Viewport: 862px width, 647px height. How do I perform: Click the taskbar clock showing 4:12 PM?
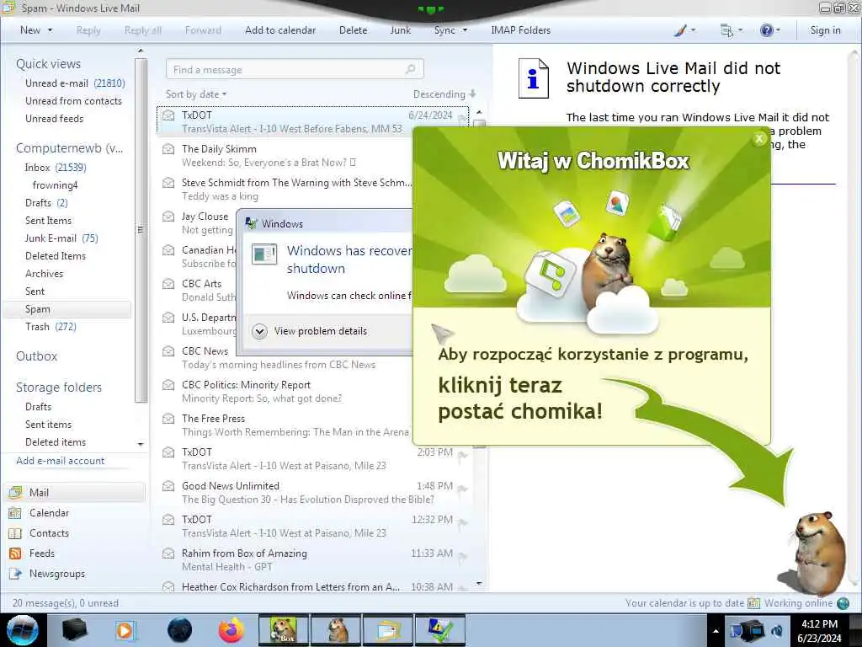pyautogui.click(x=819, y=631)
